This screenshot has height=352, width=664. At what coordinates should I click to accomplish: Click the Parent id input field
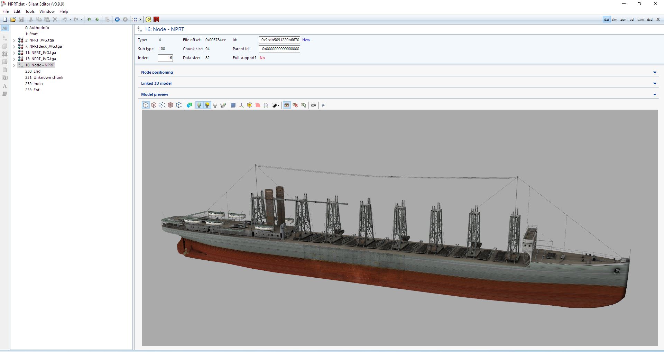coord(279,49)
